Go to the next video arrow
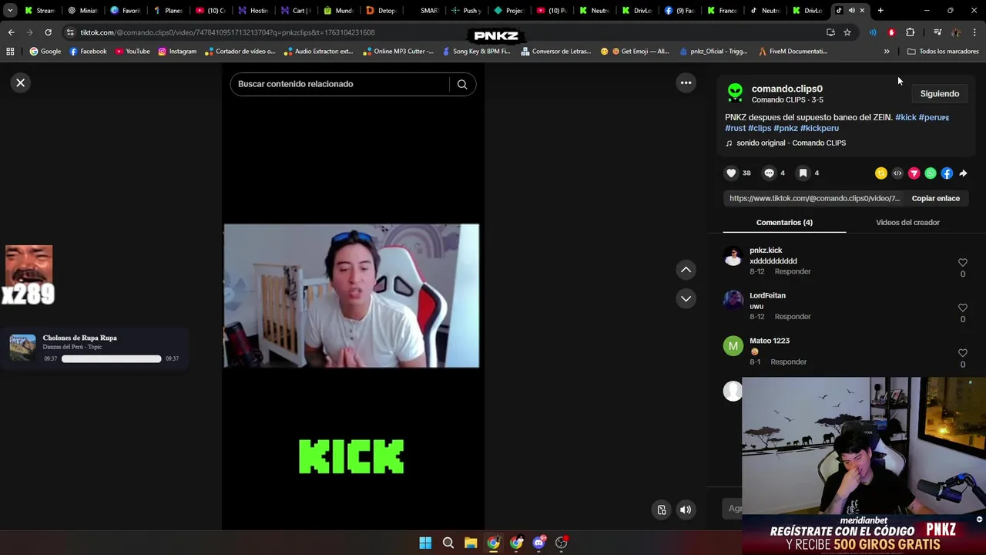The image size is (986, 555). [686, 298]
